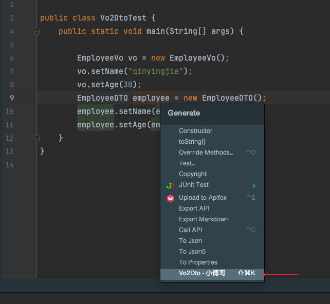Pick To Json5 from the list
This screenshot has height=304, width=330.
click(x=192, y=252)
